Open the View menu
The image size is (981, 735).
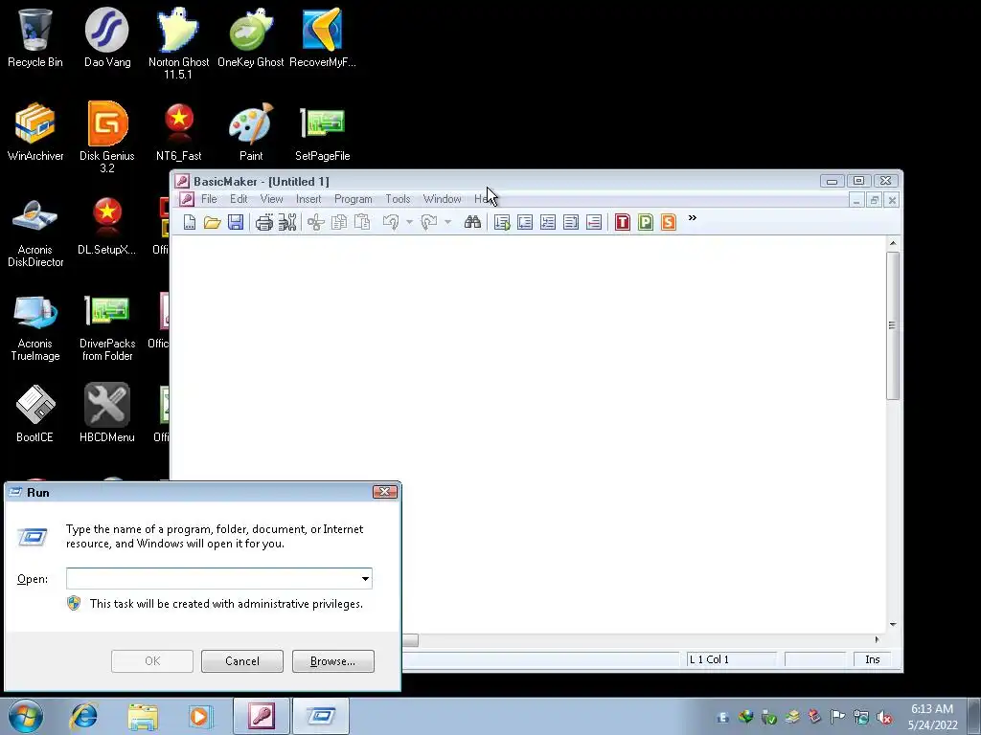point(271,199)
